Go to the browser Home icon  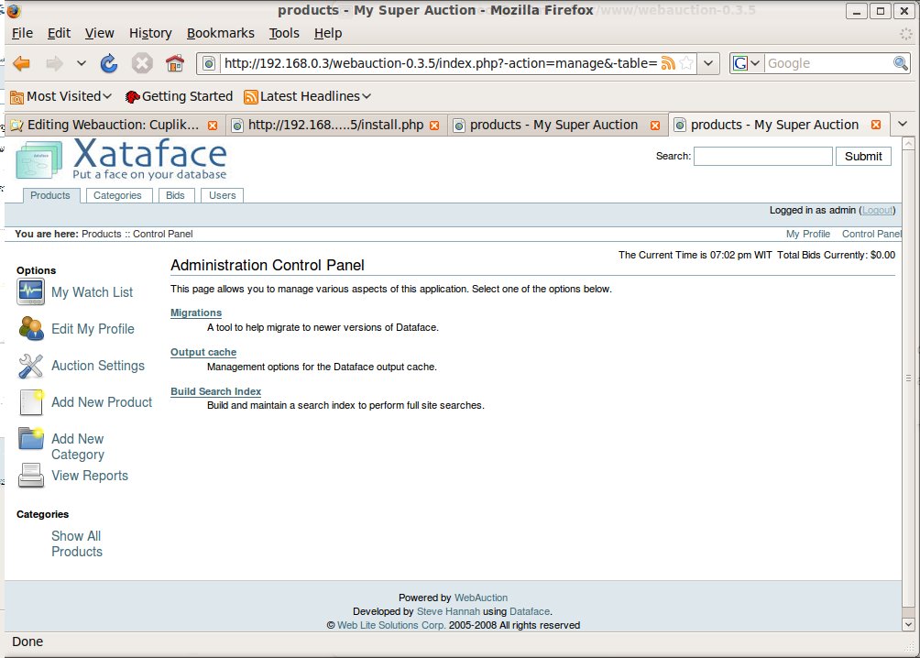[174, 63]
